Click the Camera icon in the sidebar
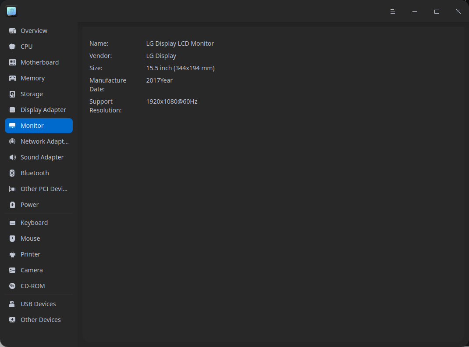The height and width of the screenshot is (347, 469). (12, 270)
